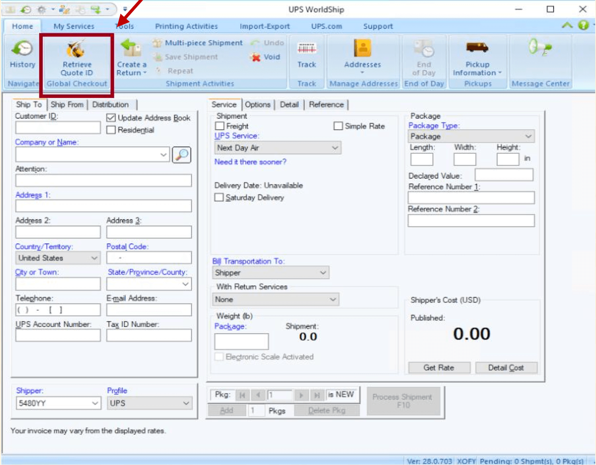Open the Addresses book icon
Screen dimensions: 596x465
pyautogui.click(x=362, y=48)
